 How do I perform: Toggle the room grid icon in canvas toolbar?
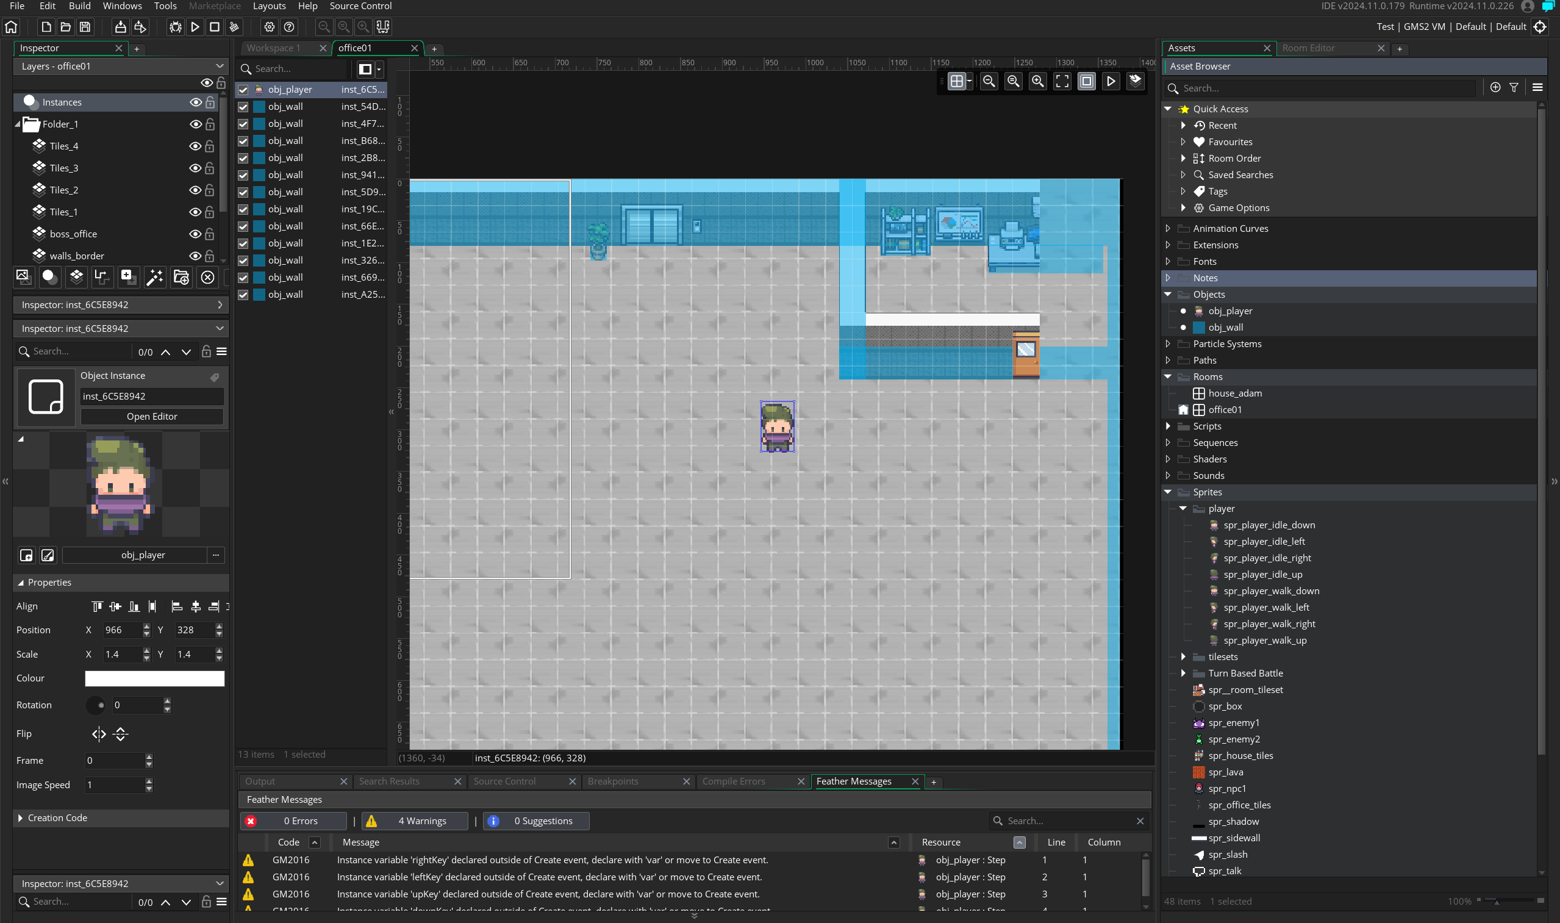click(956, 81)
